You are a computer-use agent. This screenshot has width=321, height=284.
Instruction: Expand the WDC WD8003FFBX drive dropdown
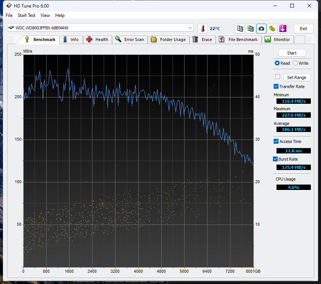(x=190, y=28)
